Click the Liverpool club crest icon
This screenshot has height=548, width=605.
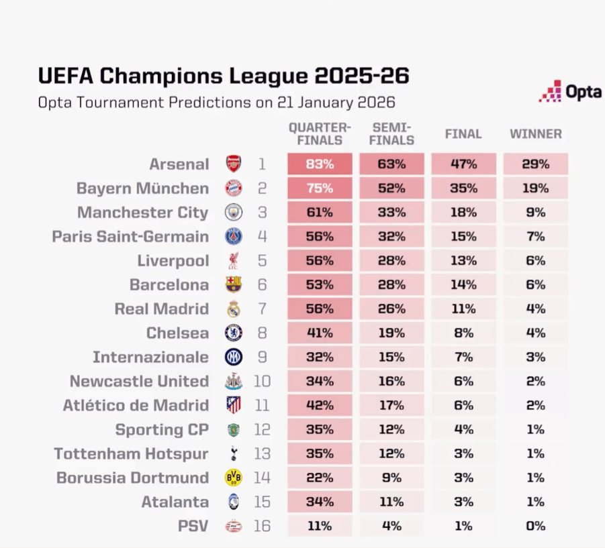pos(234,261)
